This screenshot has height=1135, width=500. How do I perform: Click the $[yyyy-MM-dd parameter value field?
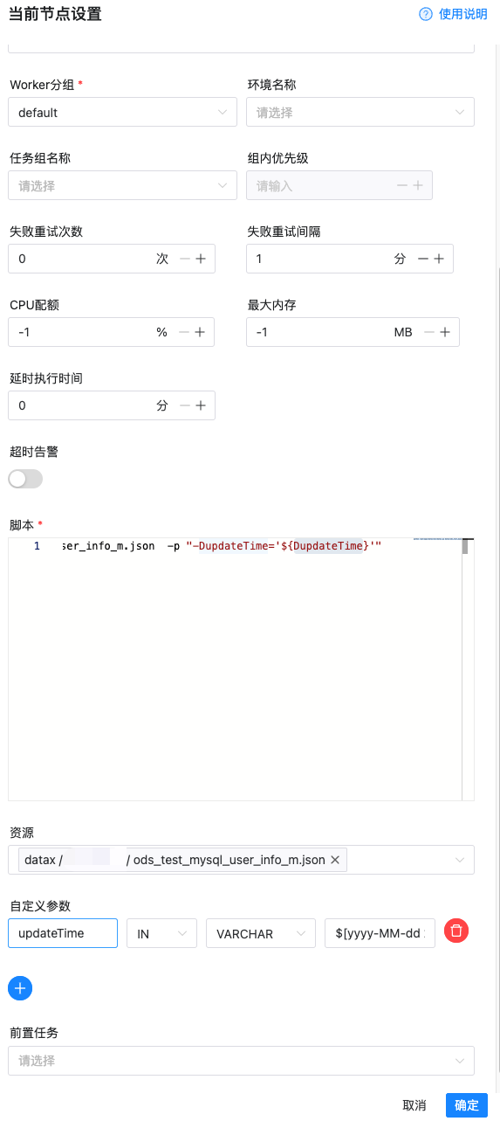[x=380, y=934]
